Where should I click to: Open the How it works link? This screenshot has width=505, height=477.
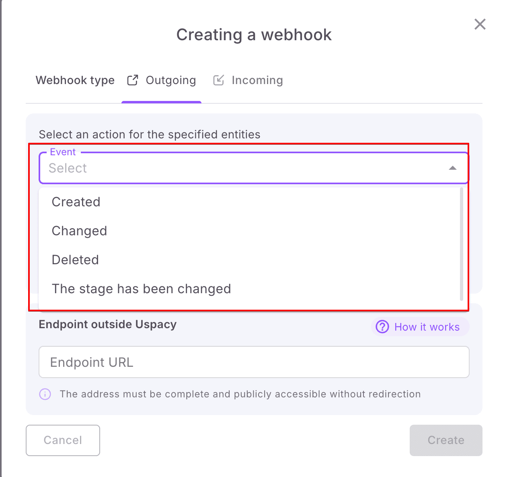click(x=427, y=327)
